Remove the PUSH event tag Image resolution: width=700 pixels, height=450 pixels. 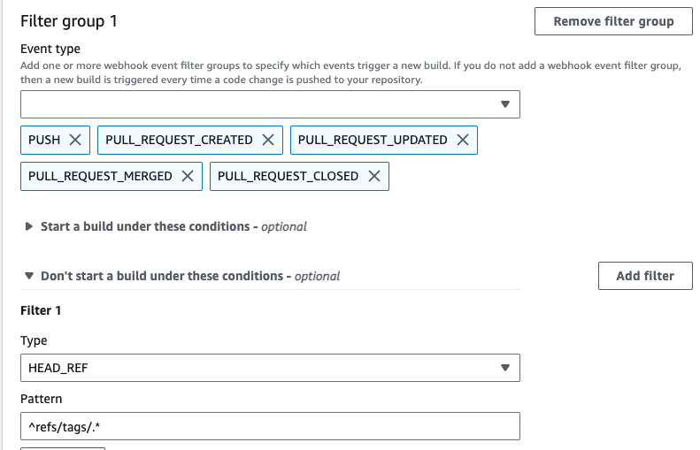tap(75, 140)
